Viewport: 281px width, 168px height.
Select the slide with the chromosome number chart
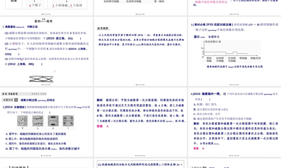pos(234,51)
